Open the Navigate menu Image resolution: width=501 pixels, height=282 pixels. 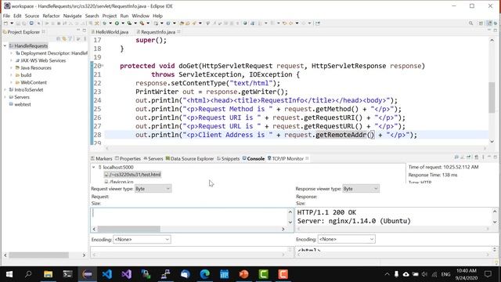(x=72, y=16)
